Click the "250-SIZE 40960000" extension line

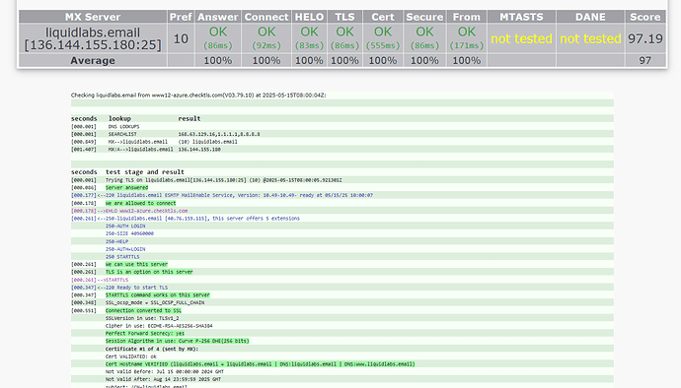129,233
